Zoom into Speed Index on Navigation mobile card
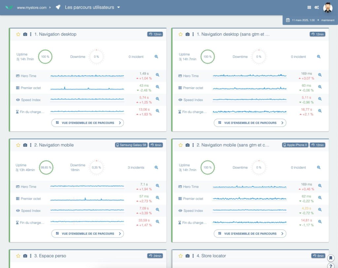Screen dimensions: 338x268 pos(157,210)
